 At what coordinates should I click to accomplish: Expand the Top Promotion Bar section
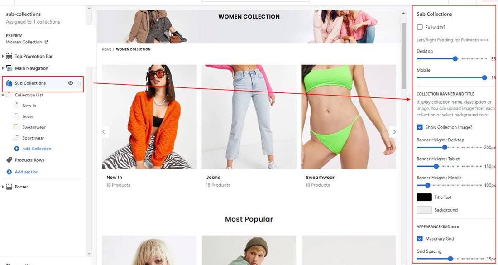[3, 56]
